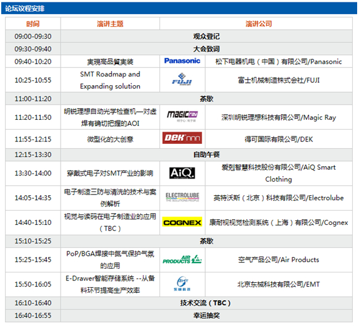
Task: Click the Electrolube logo
Action: coord(182,197)
